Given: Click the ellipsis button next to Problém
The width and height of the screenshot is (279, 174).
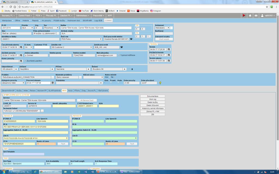Looking at the screenshot, I should (53, 77).
